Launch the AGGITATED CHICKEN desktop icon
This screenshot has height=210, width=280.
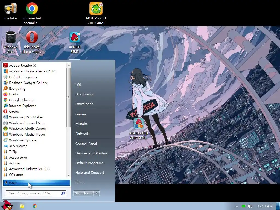[139, 129]
